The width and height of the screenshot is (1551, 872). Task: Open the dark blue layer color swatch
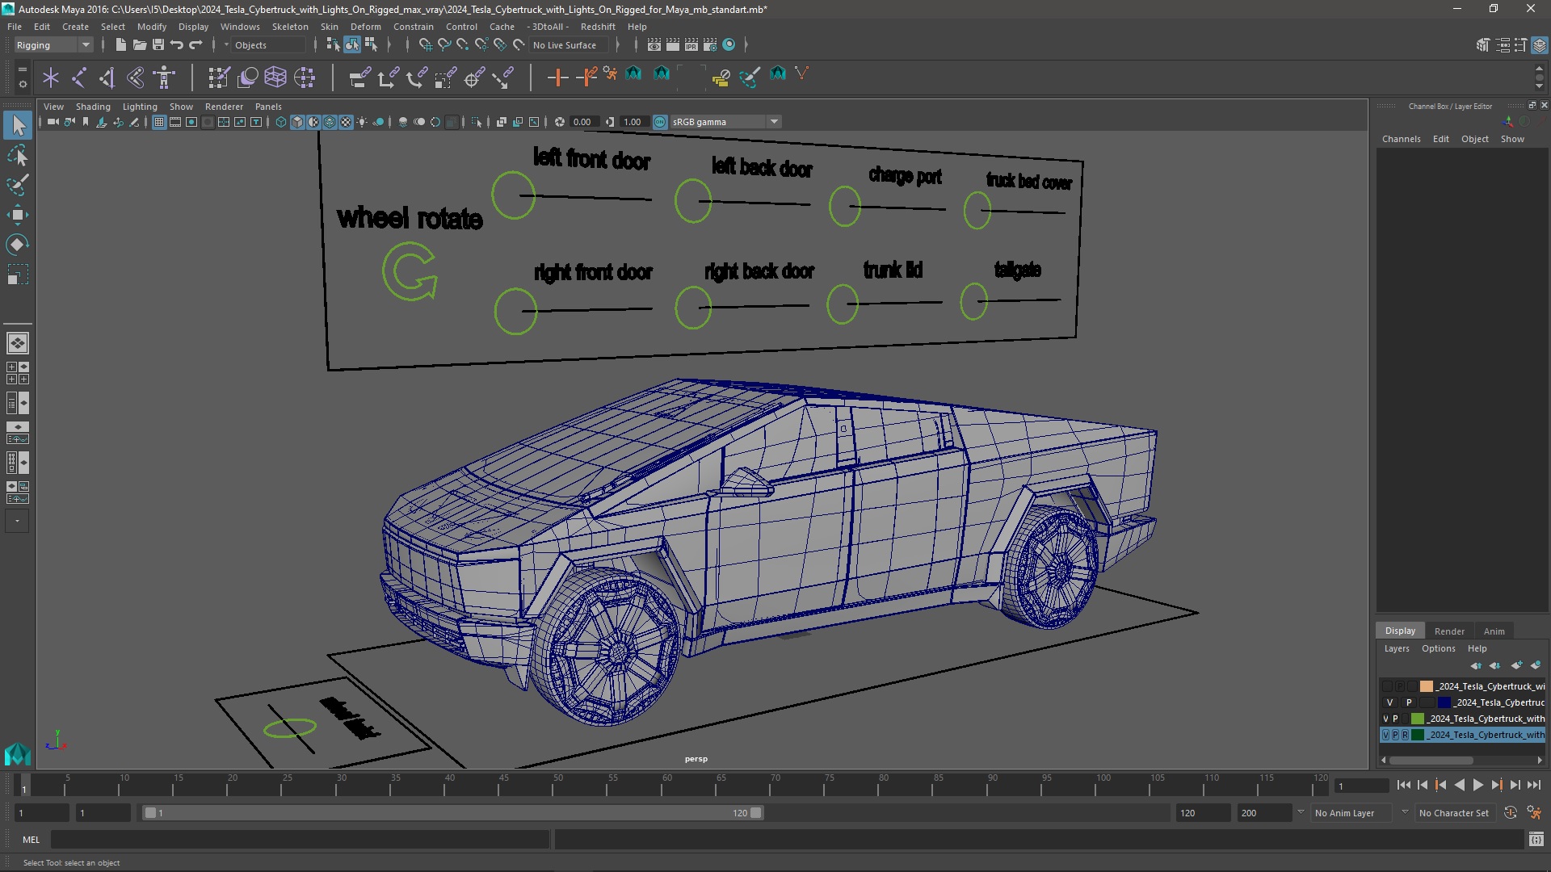point(1444,702)
